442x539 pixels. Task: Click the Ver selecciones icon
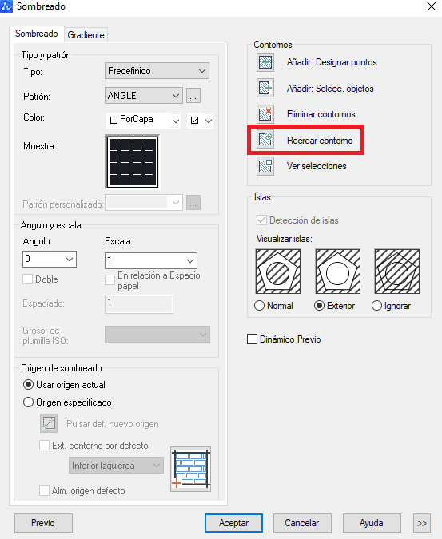pyautogui.click(x=265, y=166)
